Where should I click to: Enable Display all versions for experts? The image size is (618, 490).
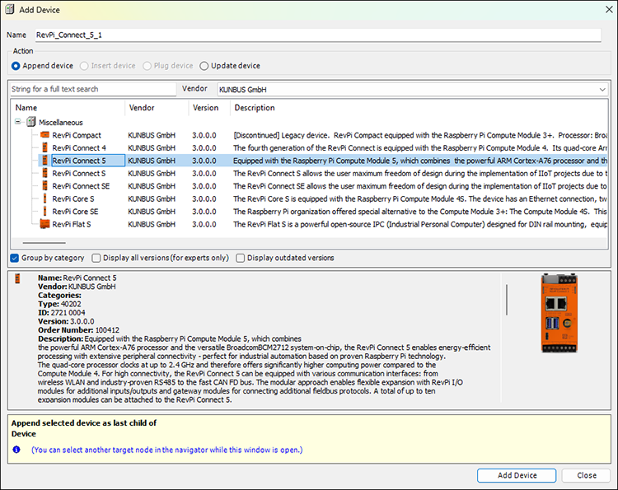tap(96, 258)
